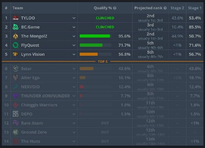
Task: Click the BC.Game team logo
Action: point(16,27)
